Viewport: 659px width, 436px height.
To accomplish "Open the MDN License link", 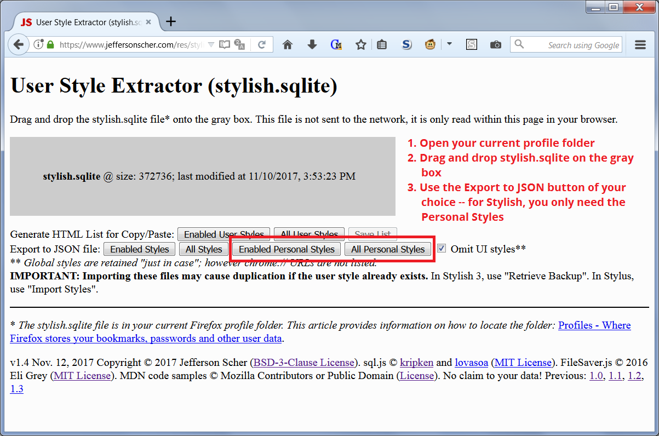I will click(x=417, y=376).
